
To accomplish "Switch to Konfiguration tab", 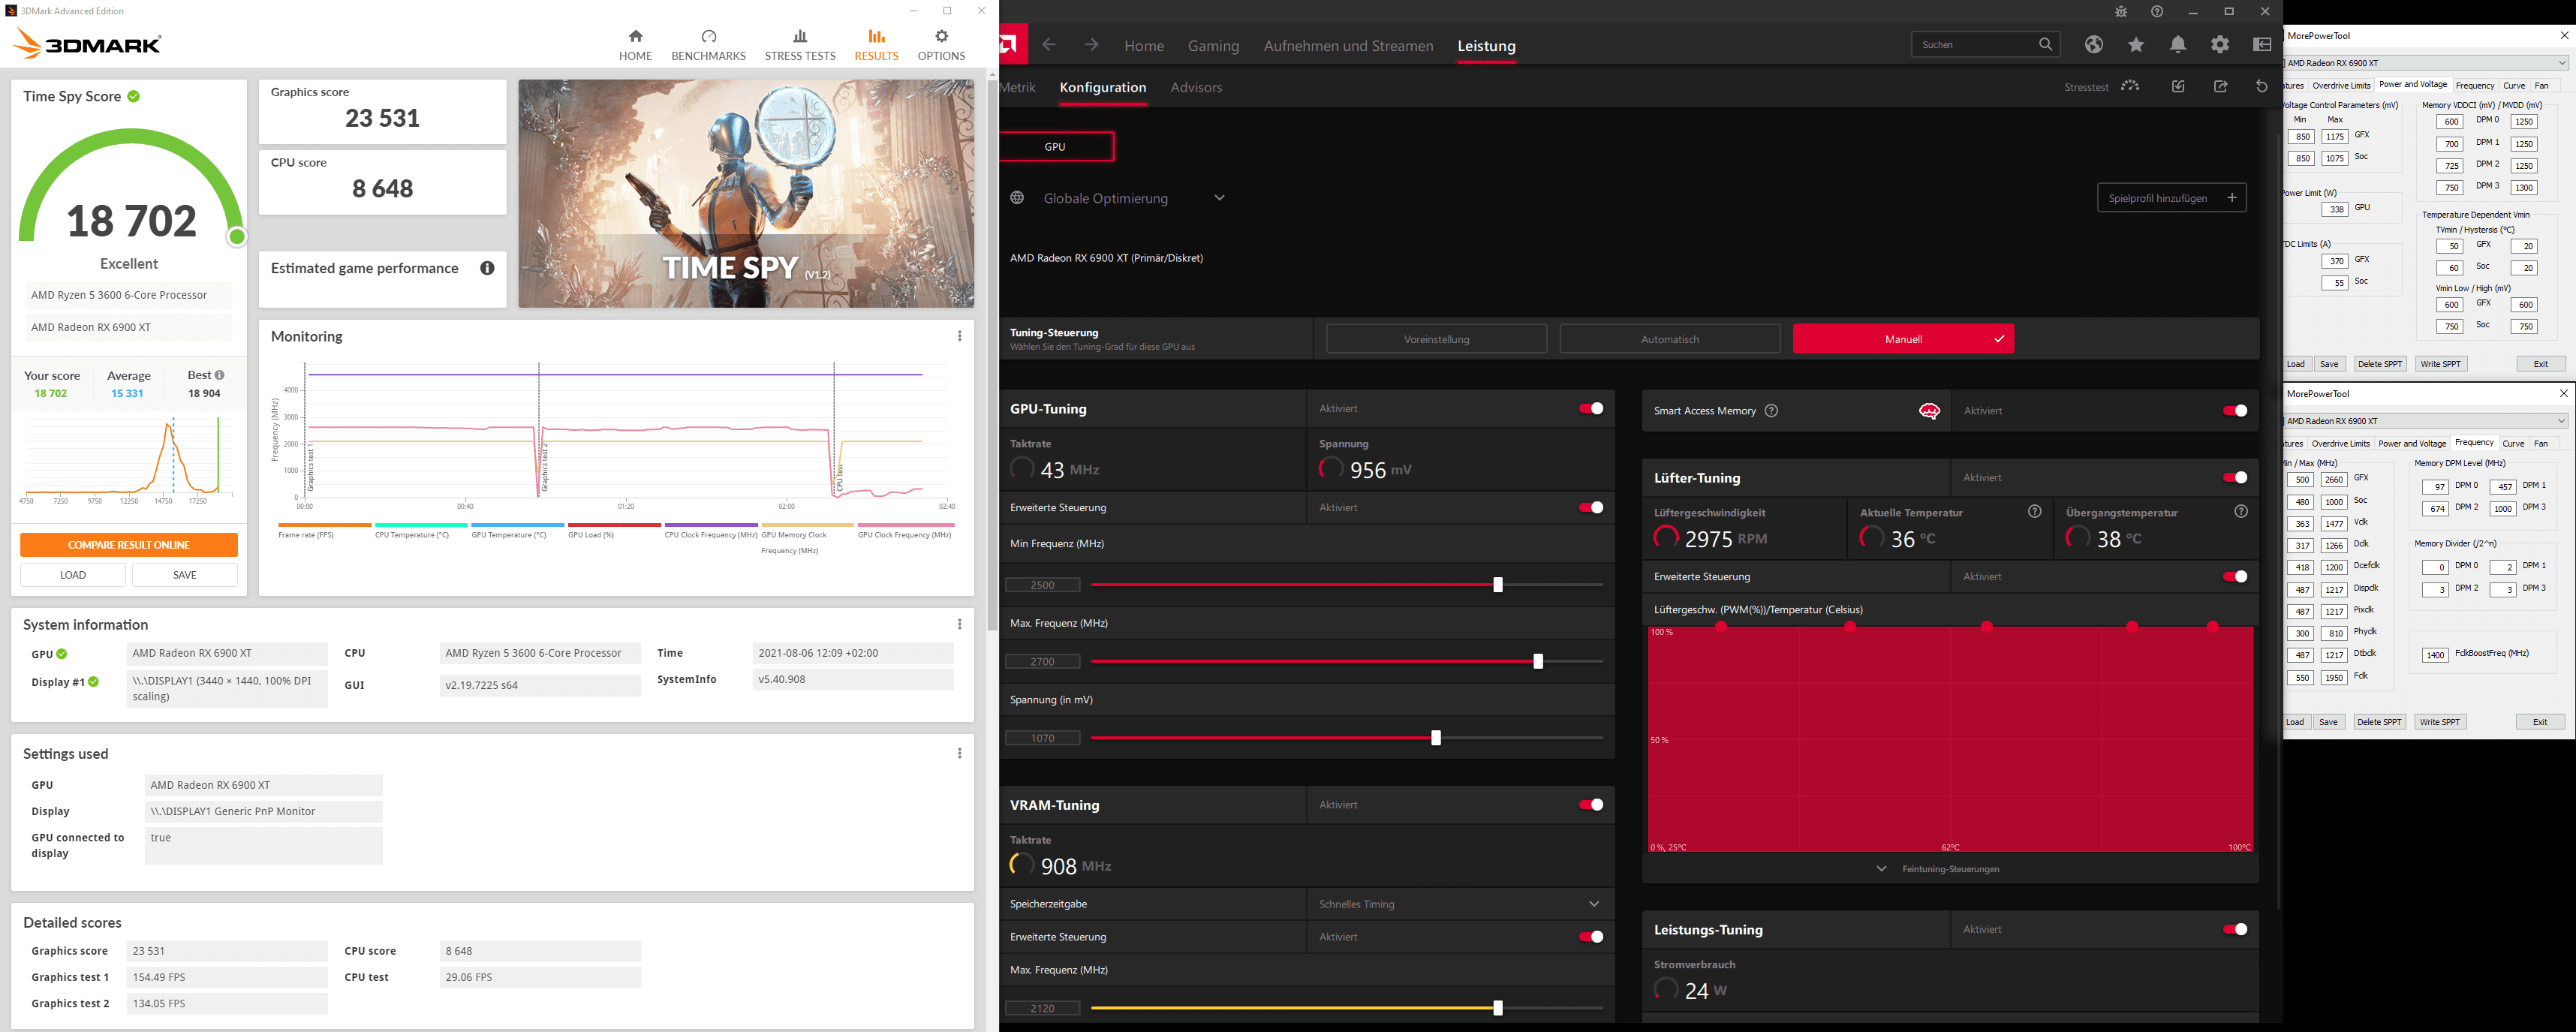I will [1103, 87].
